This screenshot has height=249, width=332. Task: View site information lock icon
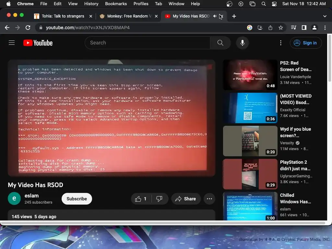[x=41, y=28]
